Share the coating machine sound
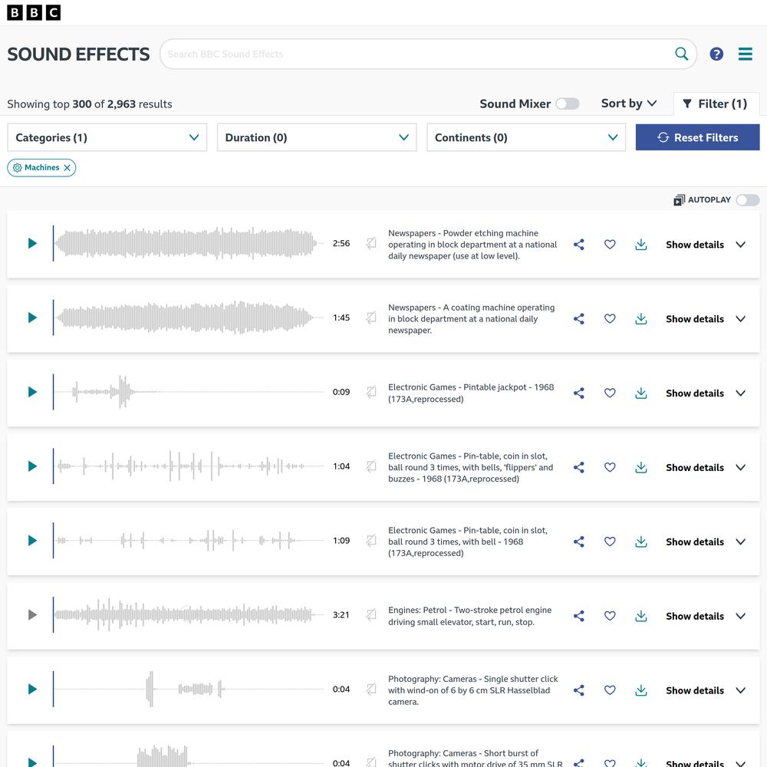This screenshot has height=767, width=767. point(578,319)
